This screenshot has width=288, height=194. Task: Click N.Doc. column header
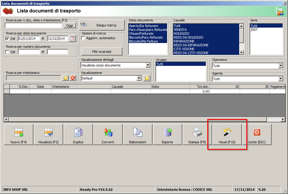click(20, 87)
